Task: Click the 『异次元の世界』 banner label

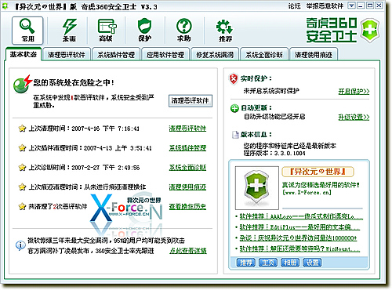Action: point(318,172)
